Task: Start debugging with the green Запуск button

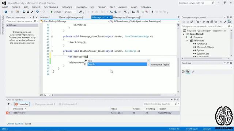Action: [x=56, y=12]
